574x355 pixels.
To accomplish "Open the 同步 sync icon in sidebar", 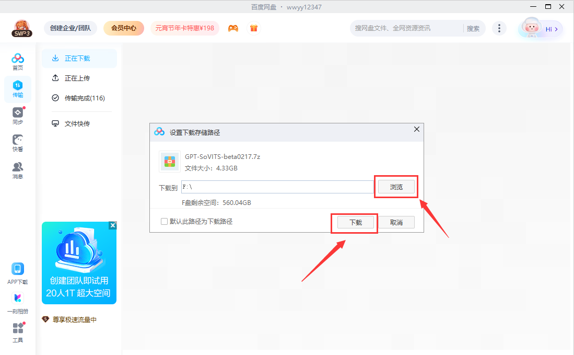I will pyautogui.click(x=18, y=116).
